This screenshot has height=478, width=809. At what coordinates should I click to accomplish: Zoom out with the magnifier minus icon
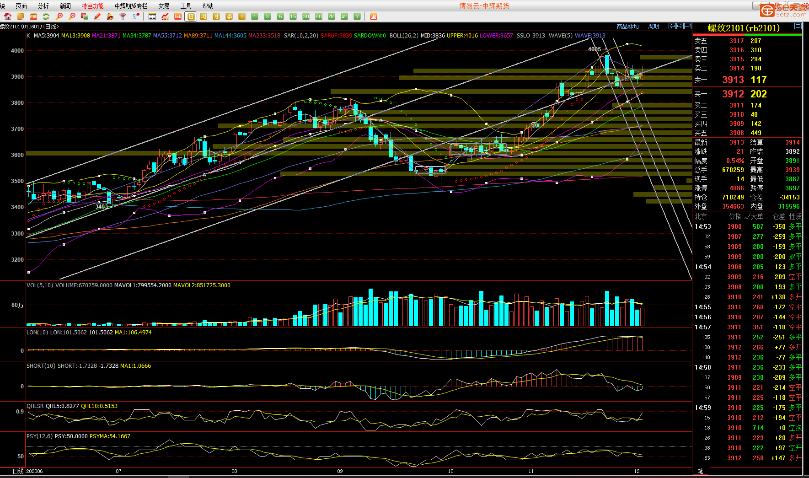pyautogui.click(x=72, y=16)
